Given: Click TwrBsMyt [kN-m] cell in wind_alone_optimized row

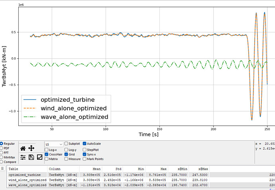Looking at the screenshot, I should [63, 180].
